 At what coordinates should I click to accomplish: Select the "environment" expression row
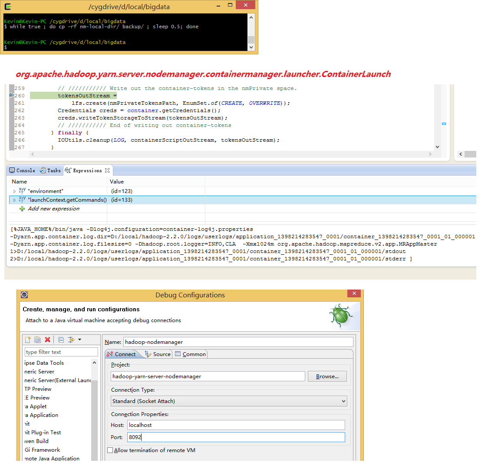[243, 191]
